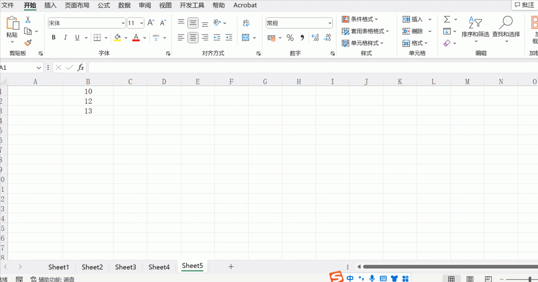Open the 单元格样式 cell styles menu
The width and height of the screenshot is (538, 282).
pyautogui.click(x=362, y=43)
